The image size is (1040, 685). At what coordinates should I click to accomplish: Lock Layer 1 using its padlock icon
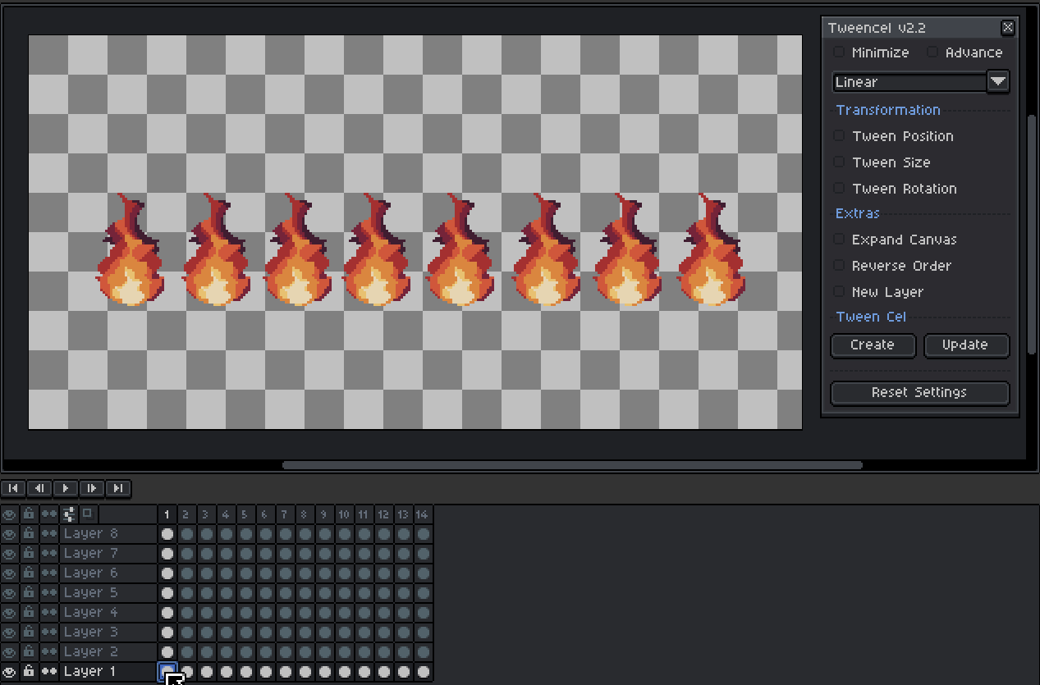[x=28, y=671]
